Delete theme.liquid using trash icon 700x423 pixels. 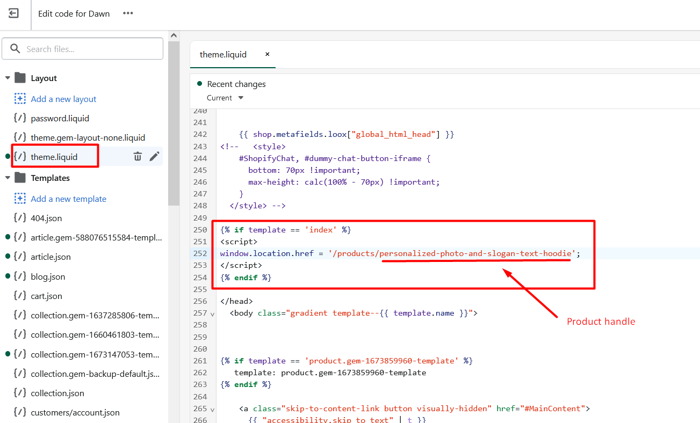point(138,156)
